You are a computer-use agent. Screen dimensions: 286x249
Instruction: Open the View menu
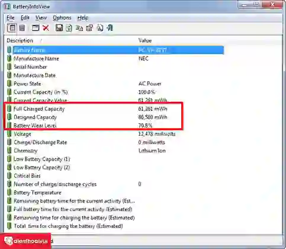tap(41, 18)
